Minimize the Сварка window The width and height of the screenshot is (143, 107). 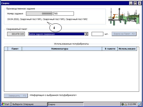[x=131, y=3]
